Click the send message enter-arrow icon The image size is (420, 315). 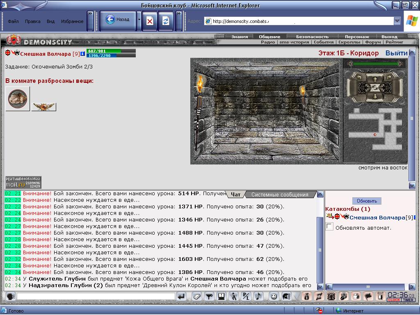point(181,297)
